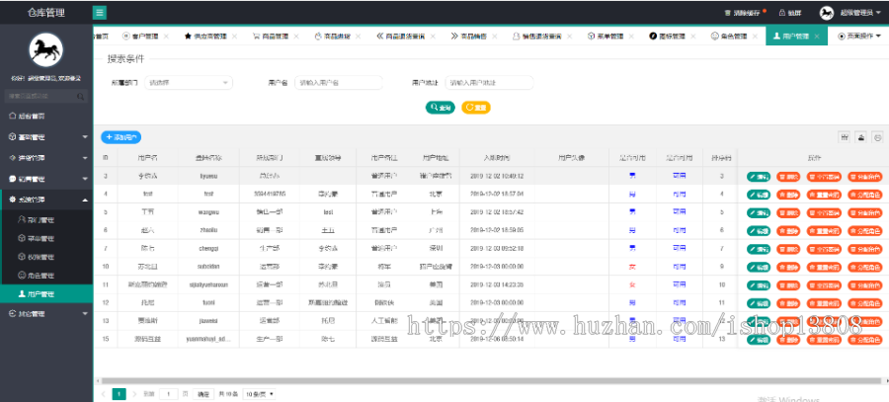Image resolution: width=889 pixels, height=402 pixels.
Task: Click the 确定 confirm button in pagination
Action: click(x=202, y=393)
